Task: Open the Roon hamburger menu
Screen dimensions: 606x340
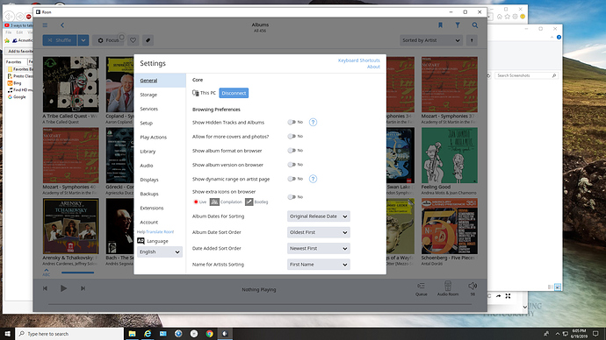Action: pos(45,25)
